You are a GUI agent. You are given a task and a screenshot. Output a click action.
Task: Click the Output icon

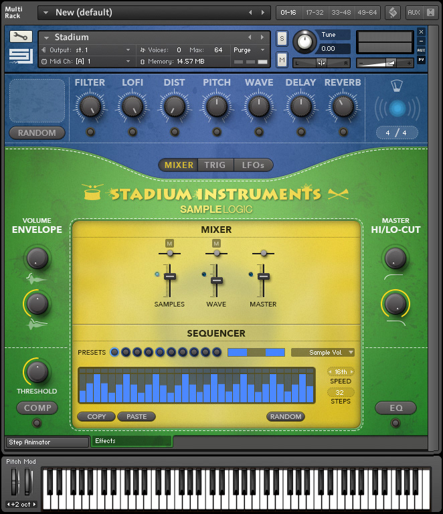pos(44,50)
